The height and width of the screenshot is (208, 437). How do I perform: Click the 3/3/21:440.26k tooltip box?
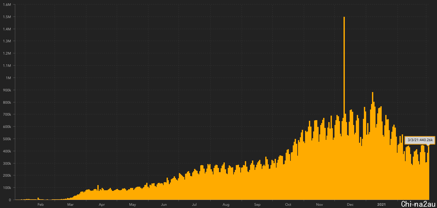click(x=420, y=140)
